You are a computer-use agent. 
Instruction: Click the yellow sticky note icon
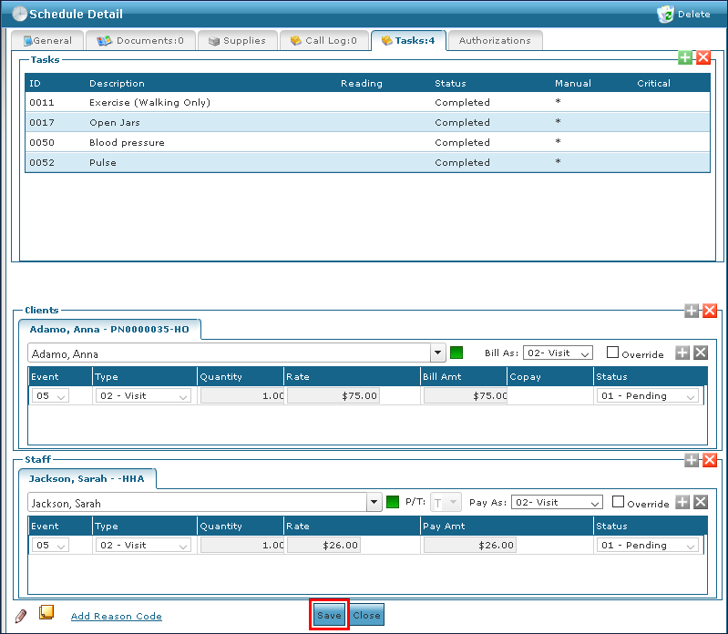(46, 613)
